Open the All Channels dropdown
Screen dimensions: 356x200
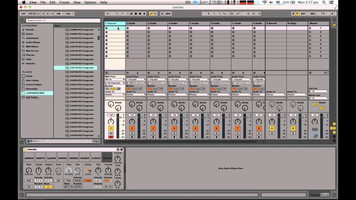[115, 83]
